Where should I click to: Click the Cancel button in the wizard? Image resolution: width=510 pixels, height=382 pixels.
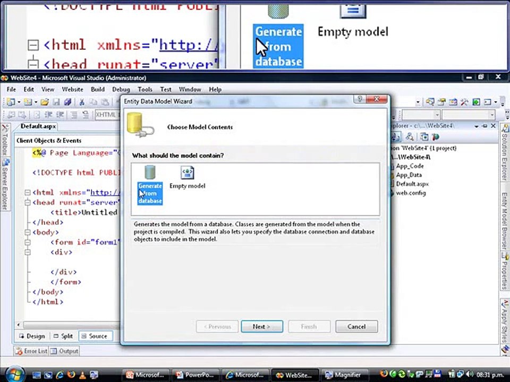[356, 326]
